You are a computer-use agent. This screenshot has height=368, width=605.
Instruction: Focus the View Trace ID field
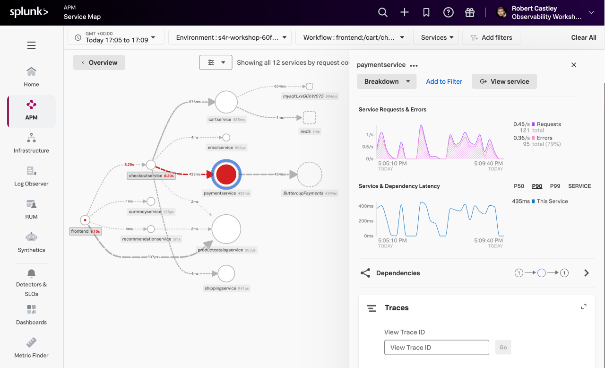pyautogui.click(x=436, y=347)
